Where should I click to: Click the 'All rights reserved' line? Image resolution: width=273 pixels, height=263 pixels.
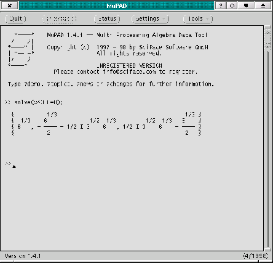[129, 54]
